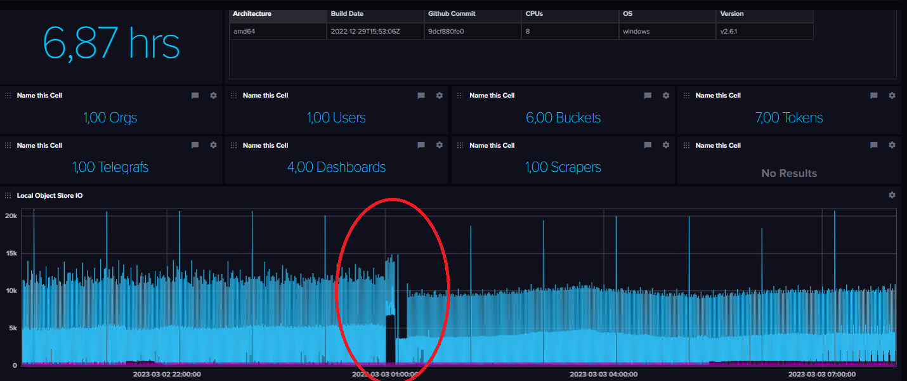Image resolution: width=907 pixels, height=381 pixels.
Task: Click the 5k y-axis label
Action: click(x=13, y=328)
